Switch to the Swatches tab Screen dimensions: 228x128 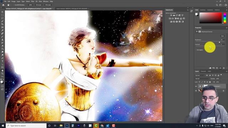[x=203, y=10]
